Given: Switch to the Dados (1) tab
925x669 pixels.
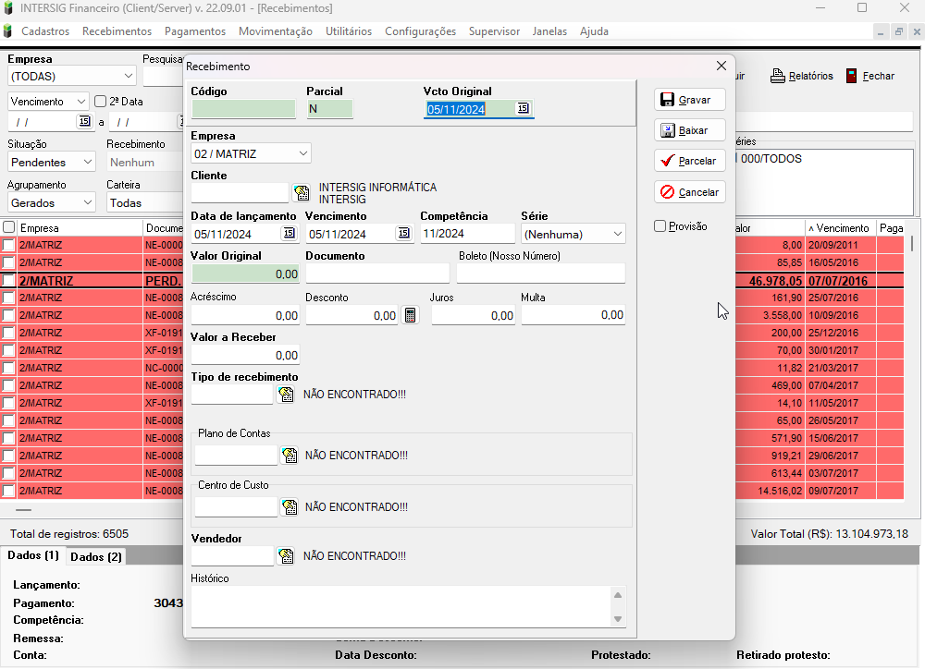Looking at the screenshot, I should [x=33, y=555].
